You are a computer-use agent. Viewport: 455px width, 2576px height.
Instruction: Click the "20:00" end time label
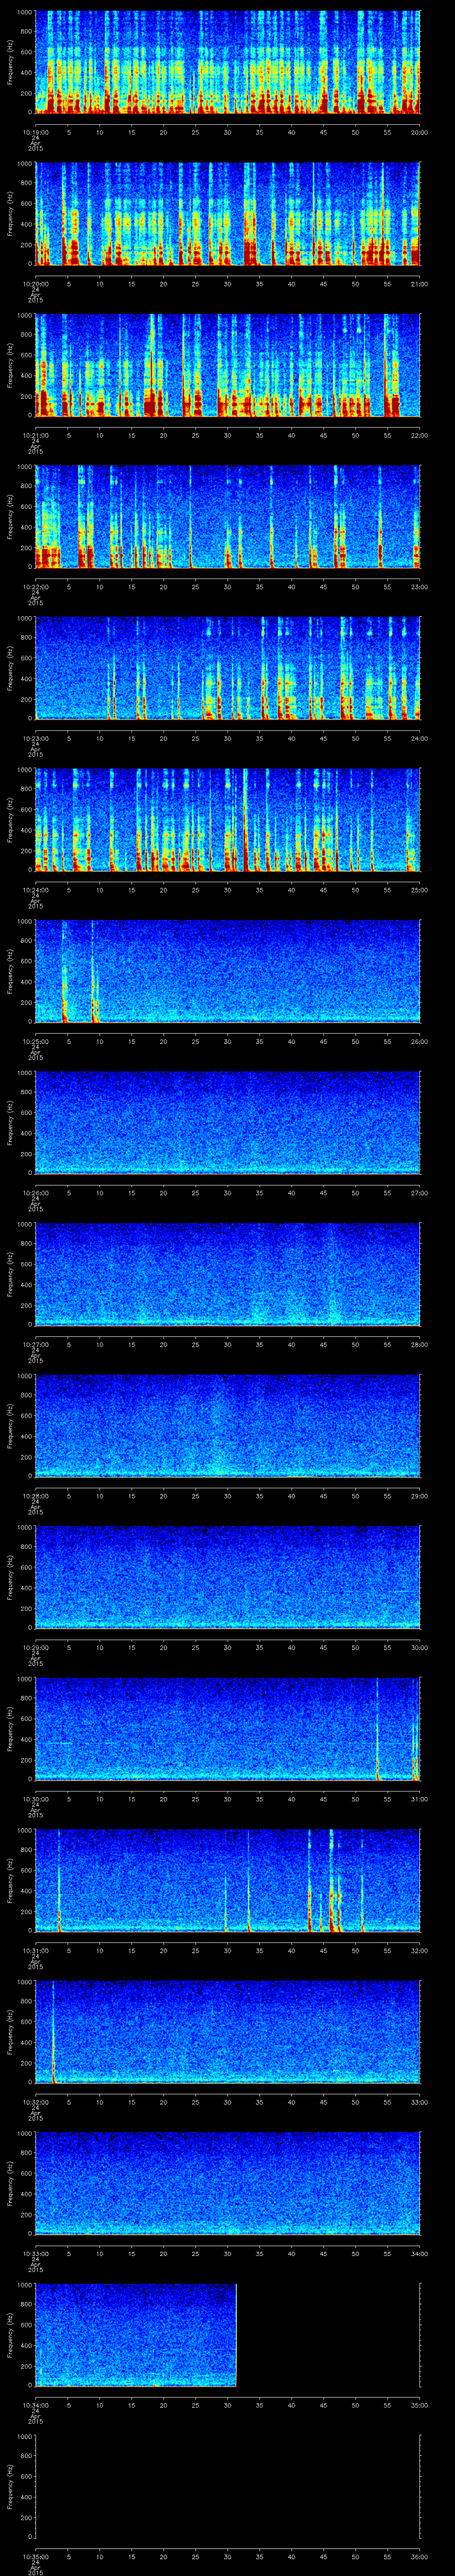pos(419,132)
